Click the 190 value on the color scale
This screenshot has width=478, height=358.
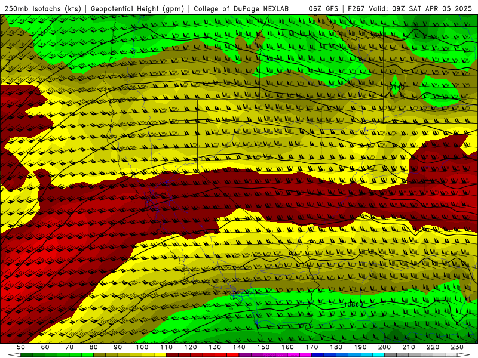coord(360,347)
